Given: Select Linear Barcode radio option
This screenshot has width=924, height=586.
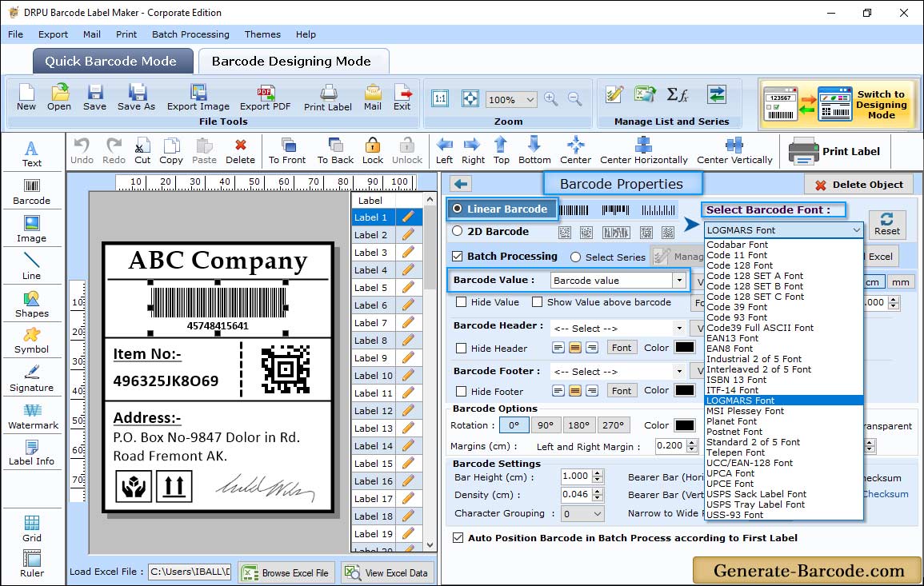Looking at the screenshot, I should 458,209.
